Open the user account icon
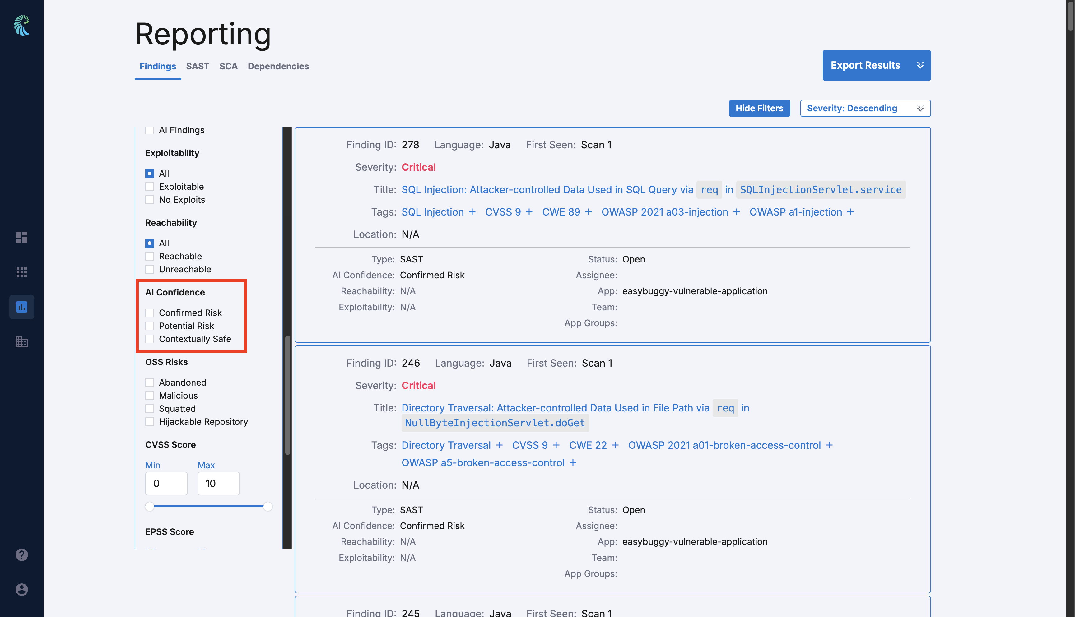 click(x=21, y=589)
